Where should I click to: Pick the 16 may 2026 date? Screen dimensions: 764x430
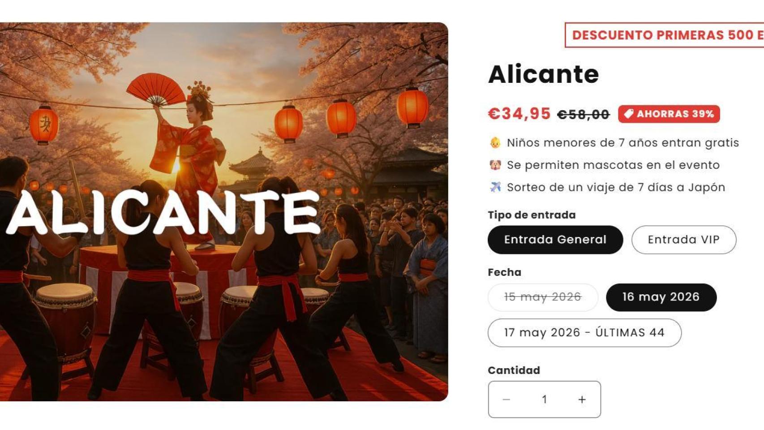(661, 297)
